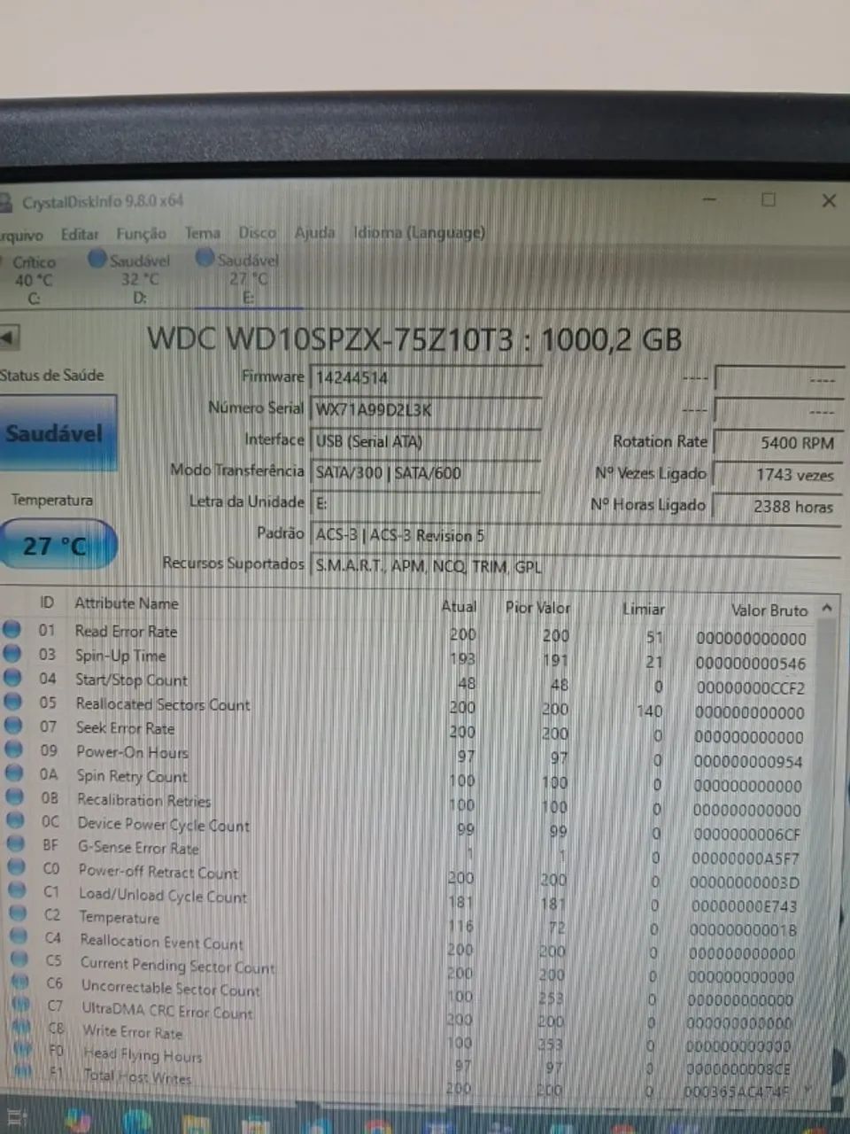Screen dimensions: 850x1134
Task: Click the status icon of Spin Retry Count
Action: (15, 773)
